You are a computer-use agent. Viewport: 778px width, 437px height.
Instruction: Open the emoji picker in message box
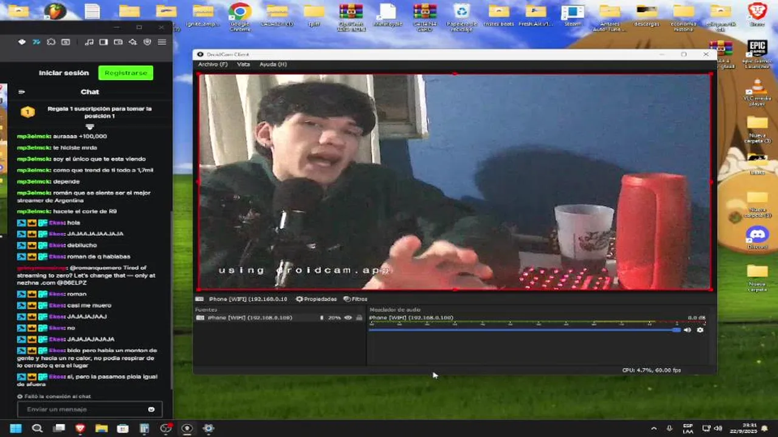(151, 409)
